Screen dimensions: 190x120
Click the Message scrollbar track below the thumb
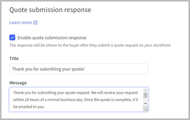coord(145,100)
